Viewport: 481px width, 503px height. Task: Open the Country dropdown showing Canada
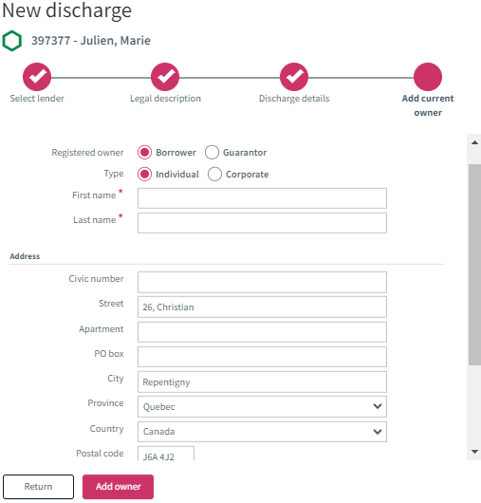[x=262, y=432]
